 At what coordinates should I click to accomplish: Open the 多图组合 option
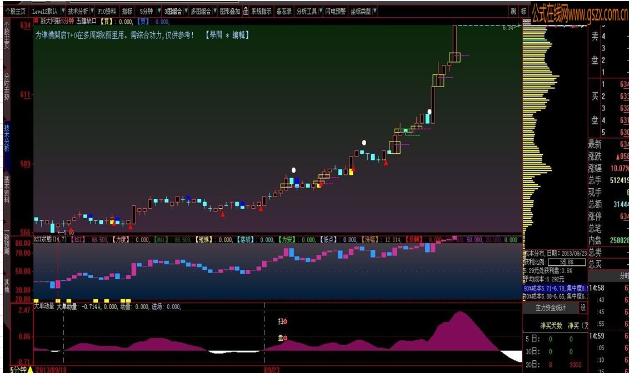[x=201, y=11]
